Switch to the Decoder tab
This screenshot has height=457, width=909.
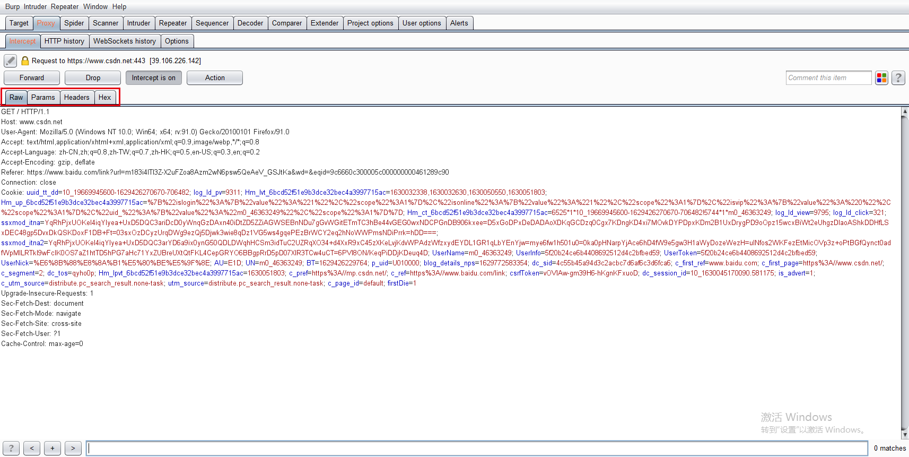[250, 23]
